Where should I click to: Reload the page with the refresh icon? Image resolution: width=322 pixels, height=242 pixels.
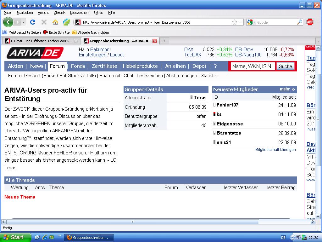tap(32, 22)
